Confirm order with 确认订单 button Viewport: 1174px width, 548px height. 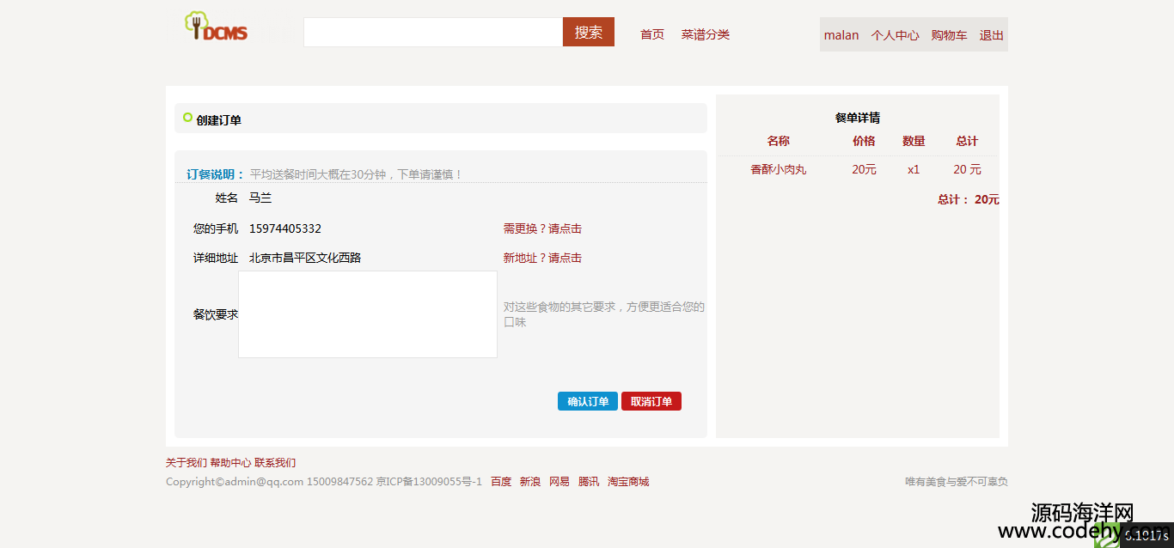click(588, 401)
